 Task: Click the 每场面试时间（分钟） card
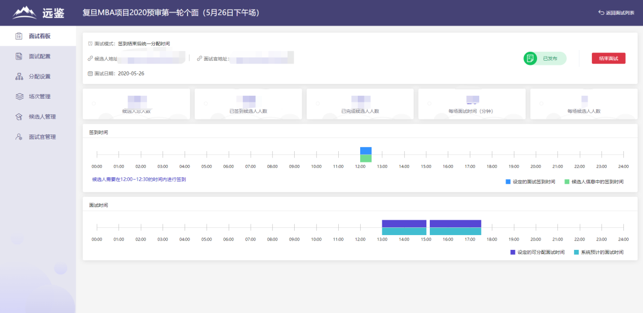[x=472, y=104]
